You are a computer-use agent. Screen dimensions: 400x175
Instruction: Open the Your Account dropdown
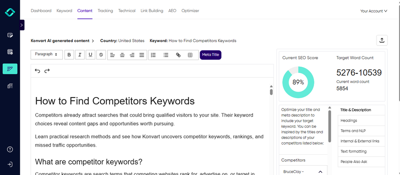[374, 11]
